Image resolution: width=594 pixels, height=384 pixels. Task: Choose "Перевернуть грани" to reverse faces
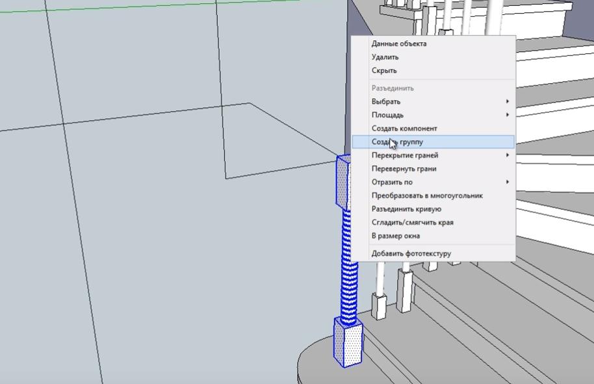point(404,168)
